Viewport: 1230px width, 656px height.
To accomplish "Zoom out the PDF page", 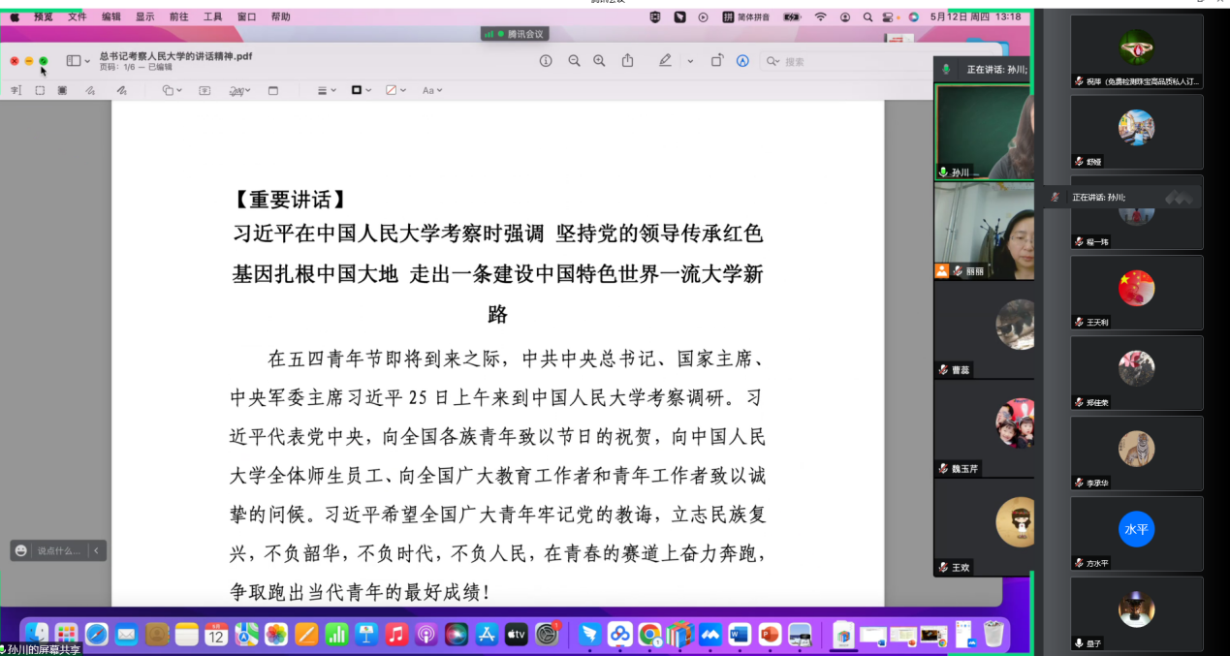I will [574, 60].
